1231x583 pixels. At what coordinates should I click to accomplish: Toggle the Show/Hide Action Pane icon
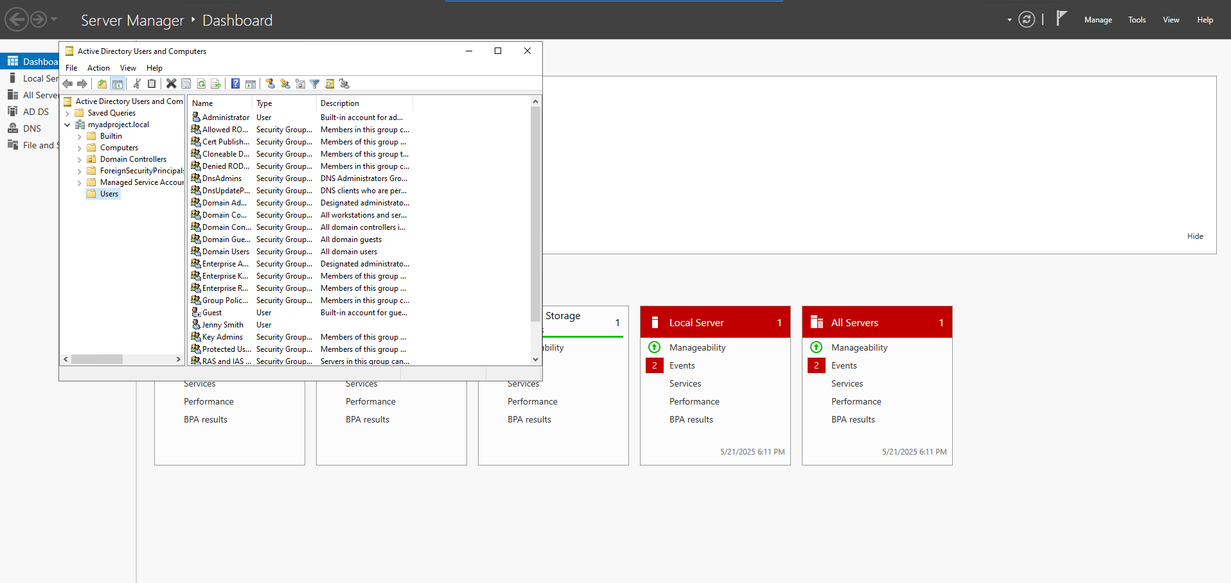[251, 83]
